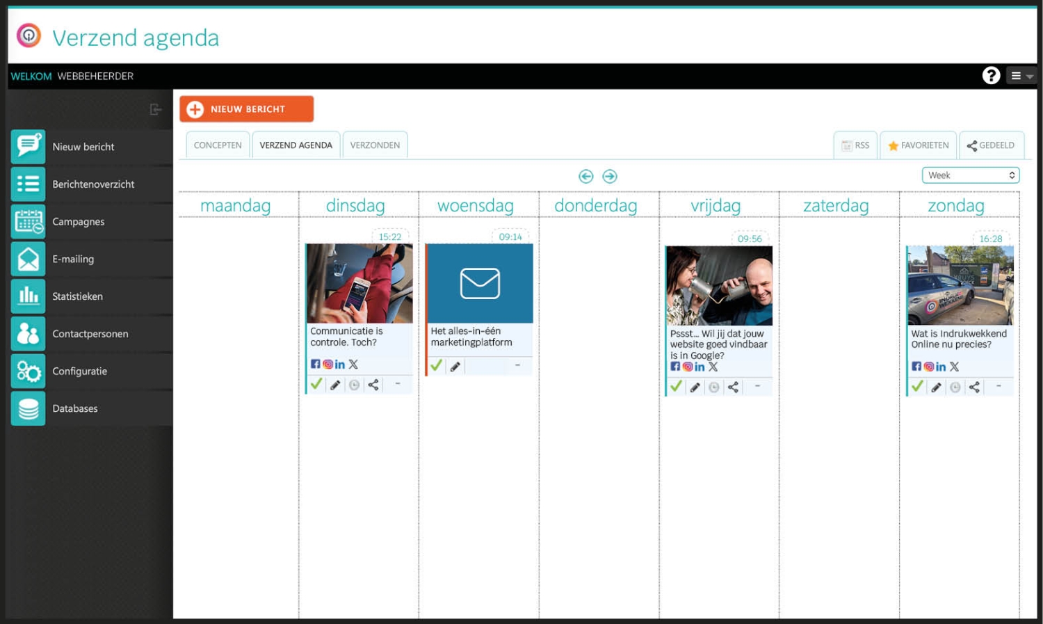
Task: Click the 15:22 time label on dinsdag
Action: coord(390,237)
